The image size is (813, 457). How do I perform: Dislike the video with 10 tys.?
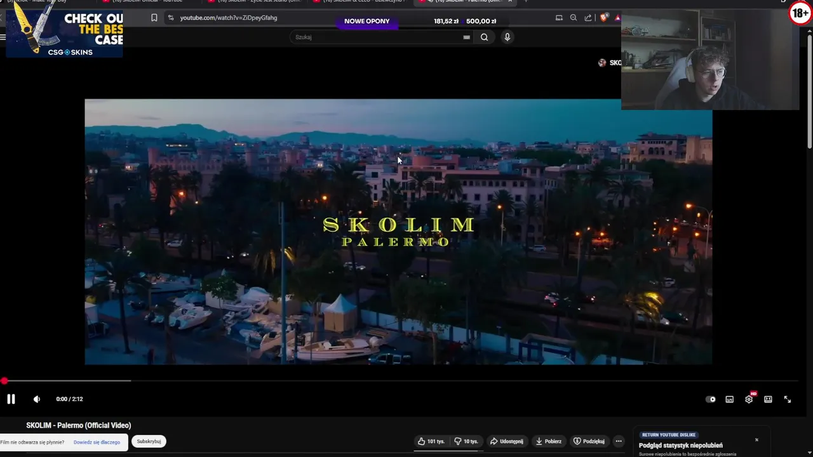466,441
